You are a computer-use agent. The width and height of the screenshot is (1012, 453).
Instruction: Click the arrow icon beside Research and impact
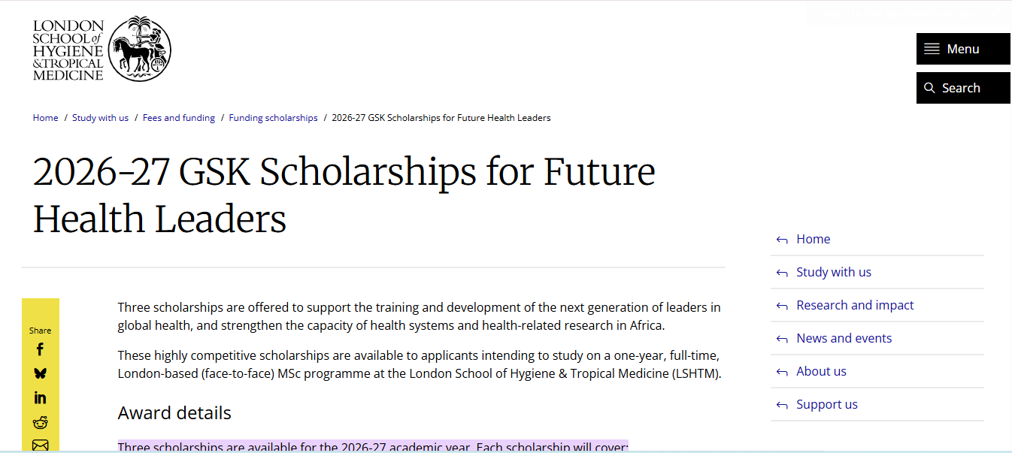(780, 305)
